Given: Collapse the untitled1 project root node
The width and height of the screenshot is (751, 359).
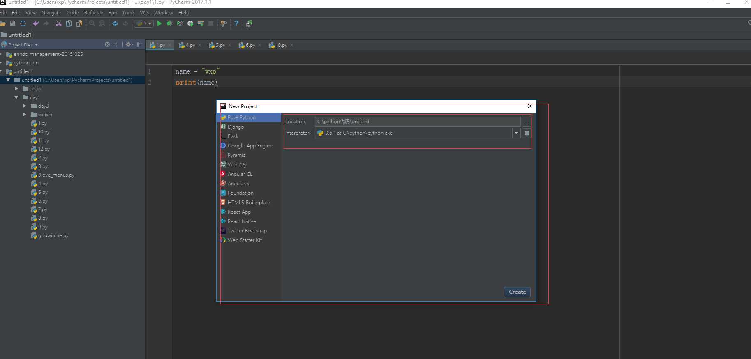Looking at the screenshot, I should click(x=8, y=80).
